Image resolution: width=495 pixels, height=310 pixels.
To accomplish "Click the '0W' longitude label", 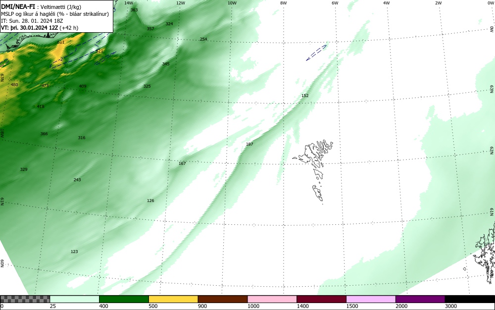I will (490, 3).
